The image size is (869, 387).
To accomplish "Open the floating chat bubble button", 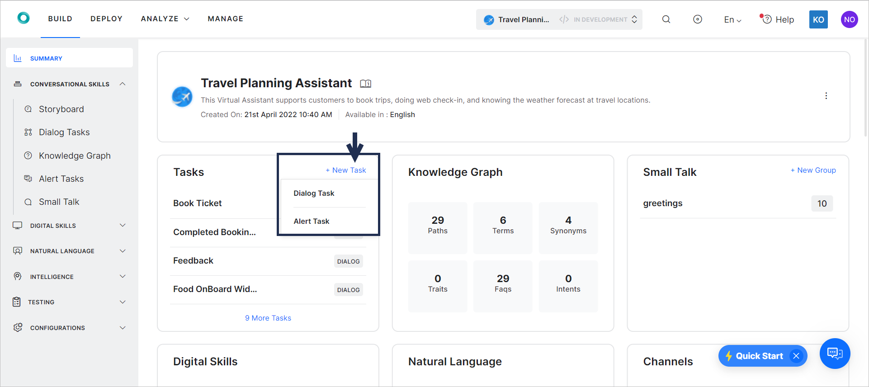I will pyautogui.click(x=835, y=354).
